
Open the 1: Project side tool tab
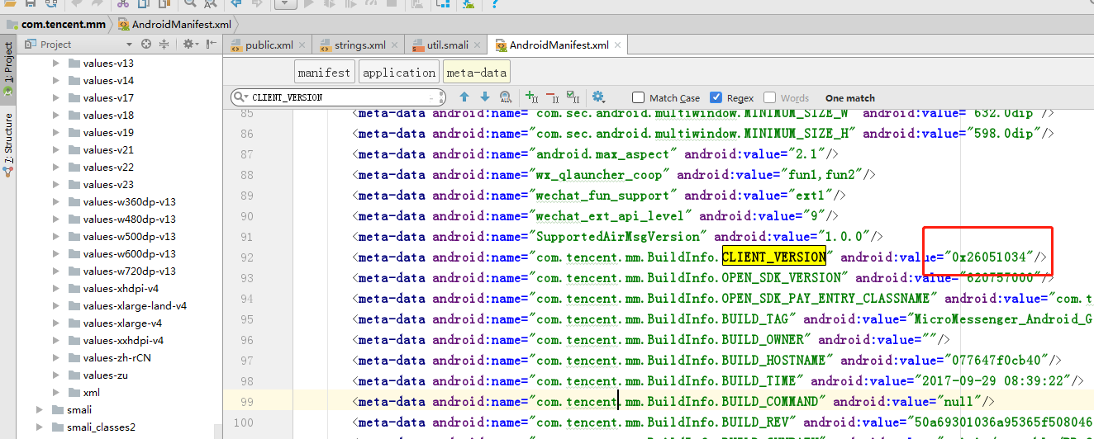coord(7,69)
